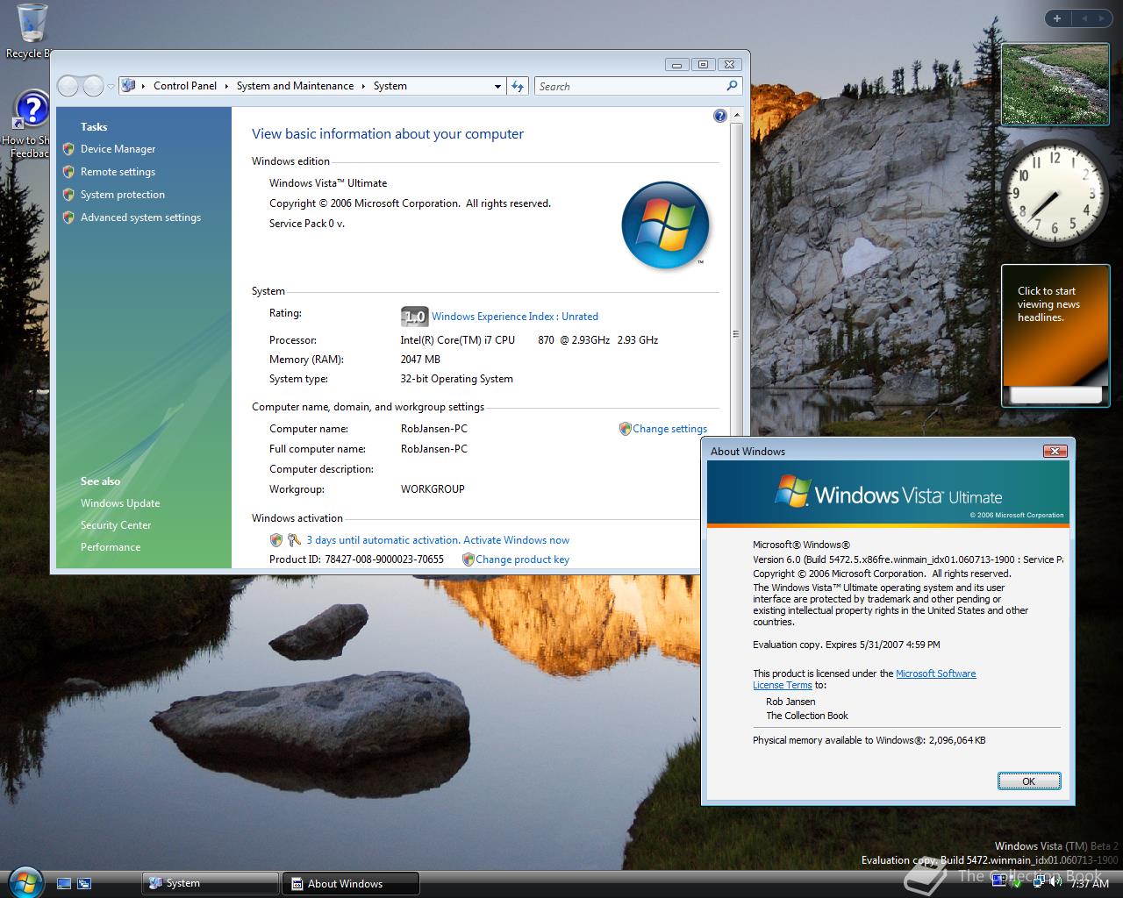Open the Start menu orb
This screenshot has height=898, width=1123.
pos(25,880)
